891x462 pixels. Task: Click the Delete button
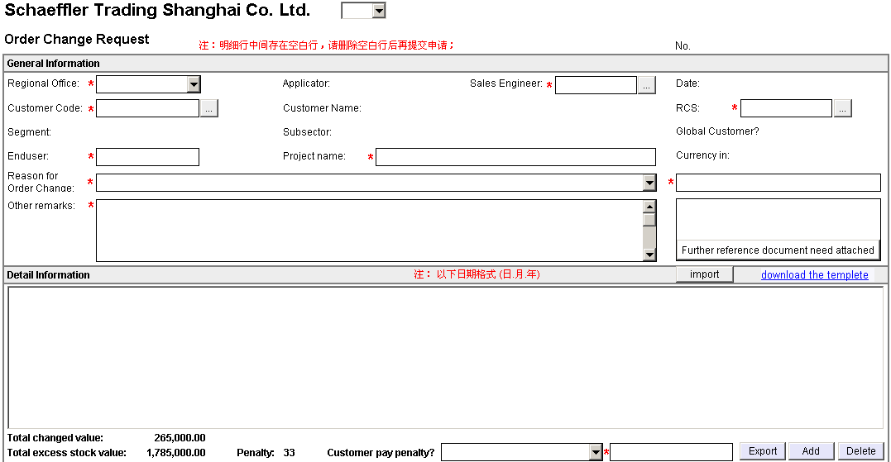(860, 451)
